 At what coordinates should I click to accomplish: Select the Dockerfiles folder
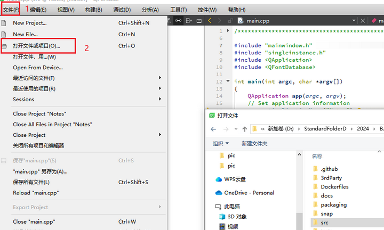click(331, 187)
